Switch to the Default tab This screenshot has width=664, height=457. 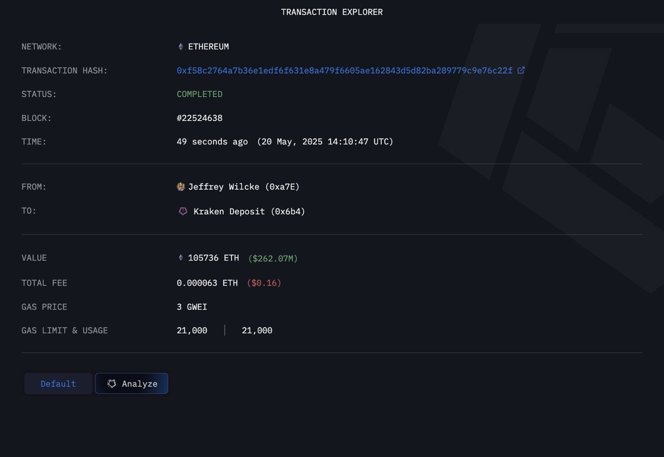coord(58,383)
